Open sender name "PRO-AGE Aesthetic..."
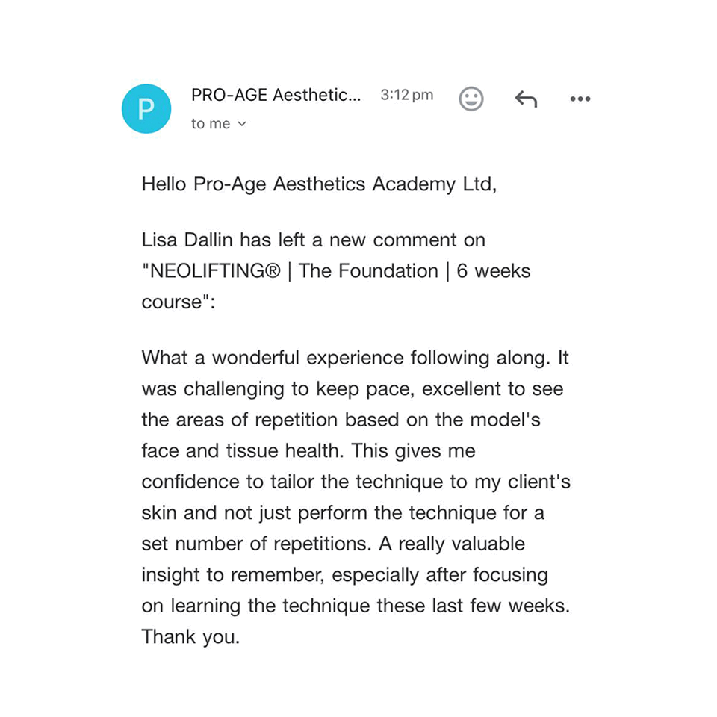Screen dimensions: 717x717 [276, 96]
